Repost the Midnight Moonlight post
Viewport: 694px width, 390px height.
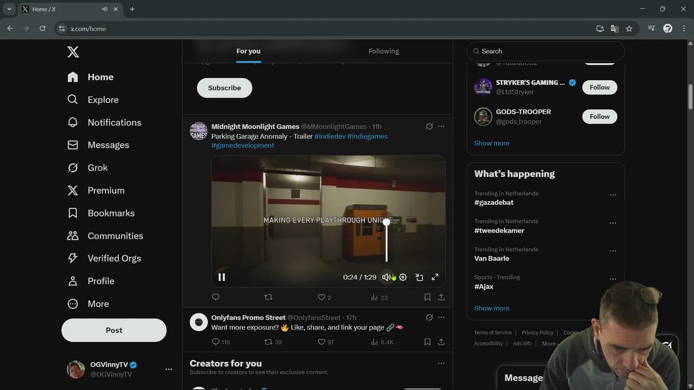[x=268, y=297]
